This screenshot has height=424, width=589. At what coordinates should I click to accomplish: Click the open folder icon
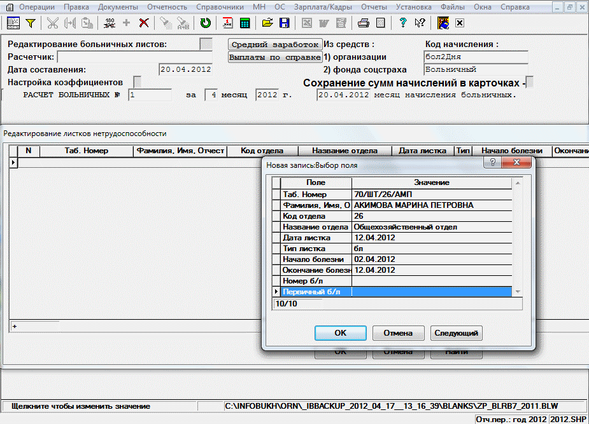coord(267,23)
